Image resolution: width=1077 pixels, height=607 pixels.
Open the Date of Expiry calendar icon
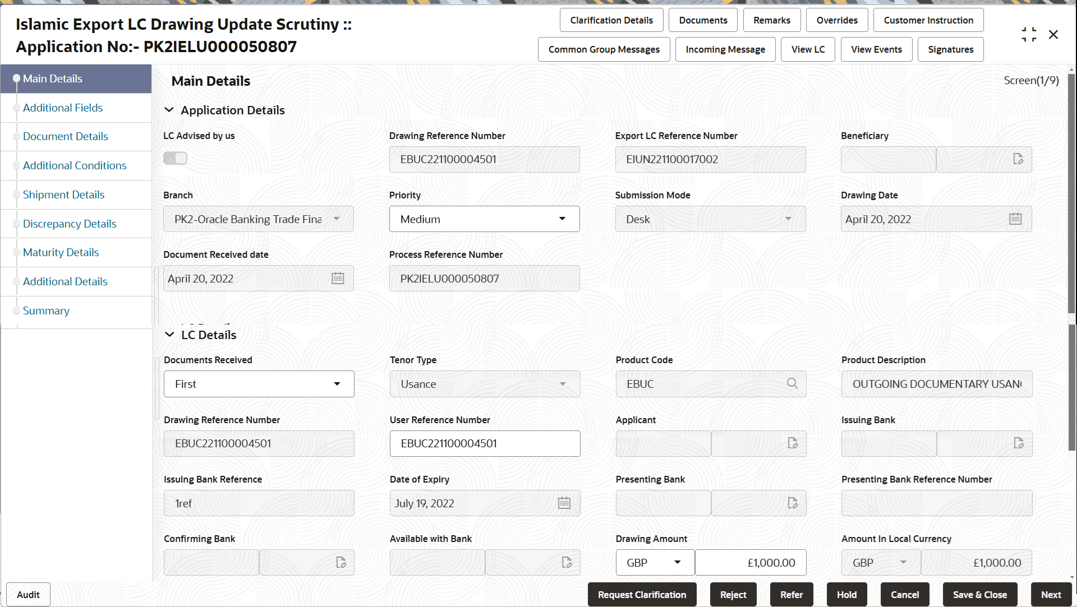[564, 503]
